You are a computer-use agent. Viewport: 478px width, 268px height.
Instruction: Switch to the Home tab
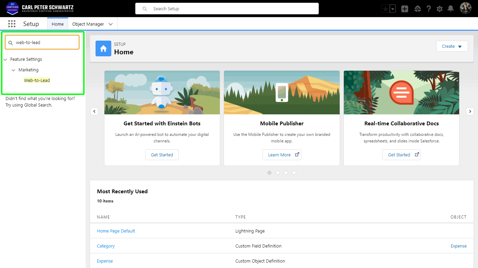(x=58, y=24)
